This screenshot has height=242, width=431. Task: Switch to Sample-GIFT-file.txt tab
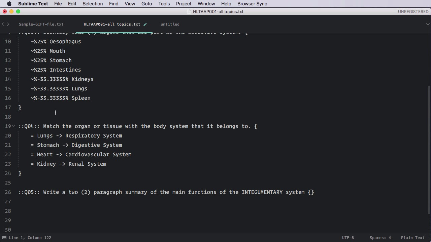click(x=41, y=24)
